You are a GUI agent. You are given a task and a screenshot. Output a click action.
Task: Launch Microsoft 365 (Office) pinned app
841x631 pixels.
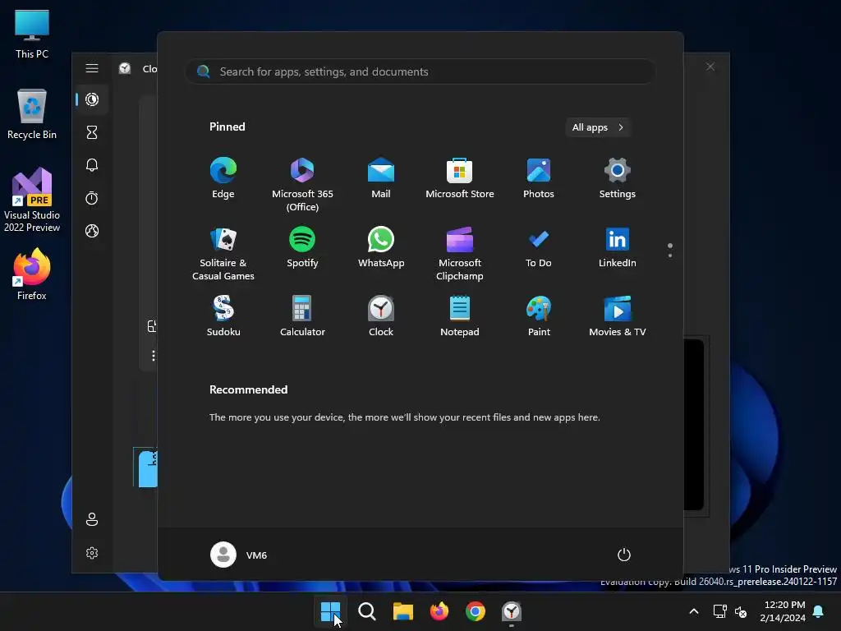tap(302, 184)
